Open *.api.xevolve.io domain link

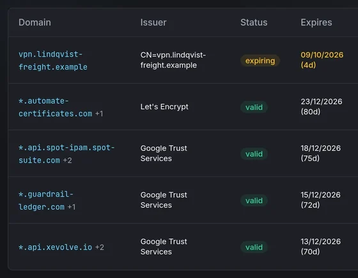click(55, 247)
